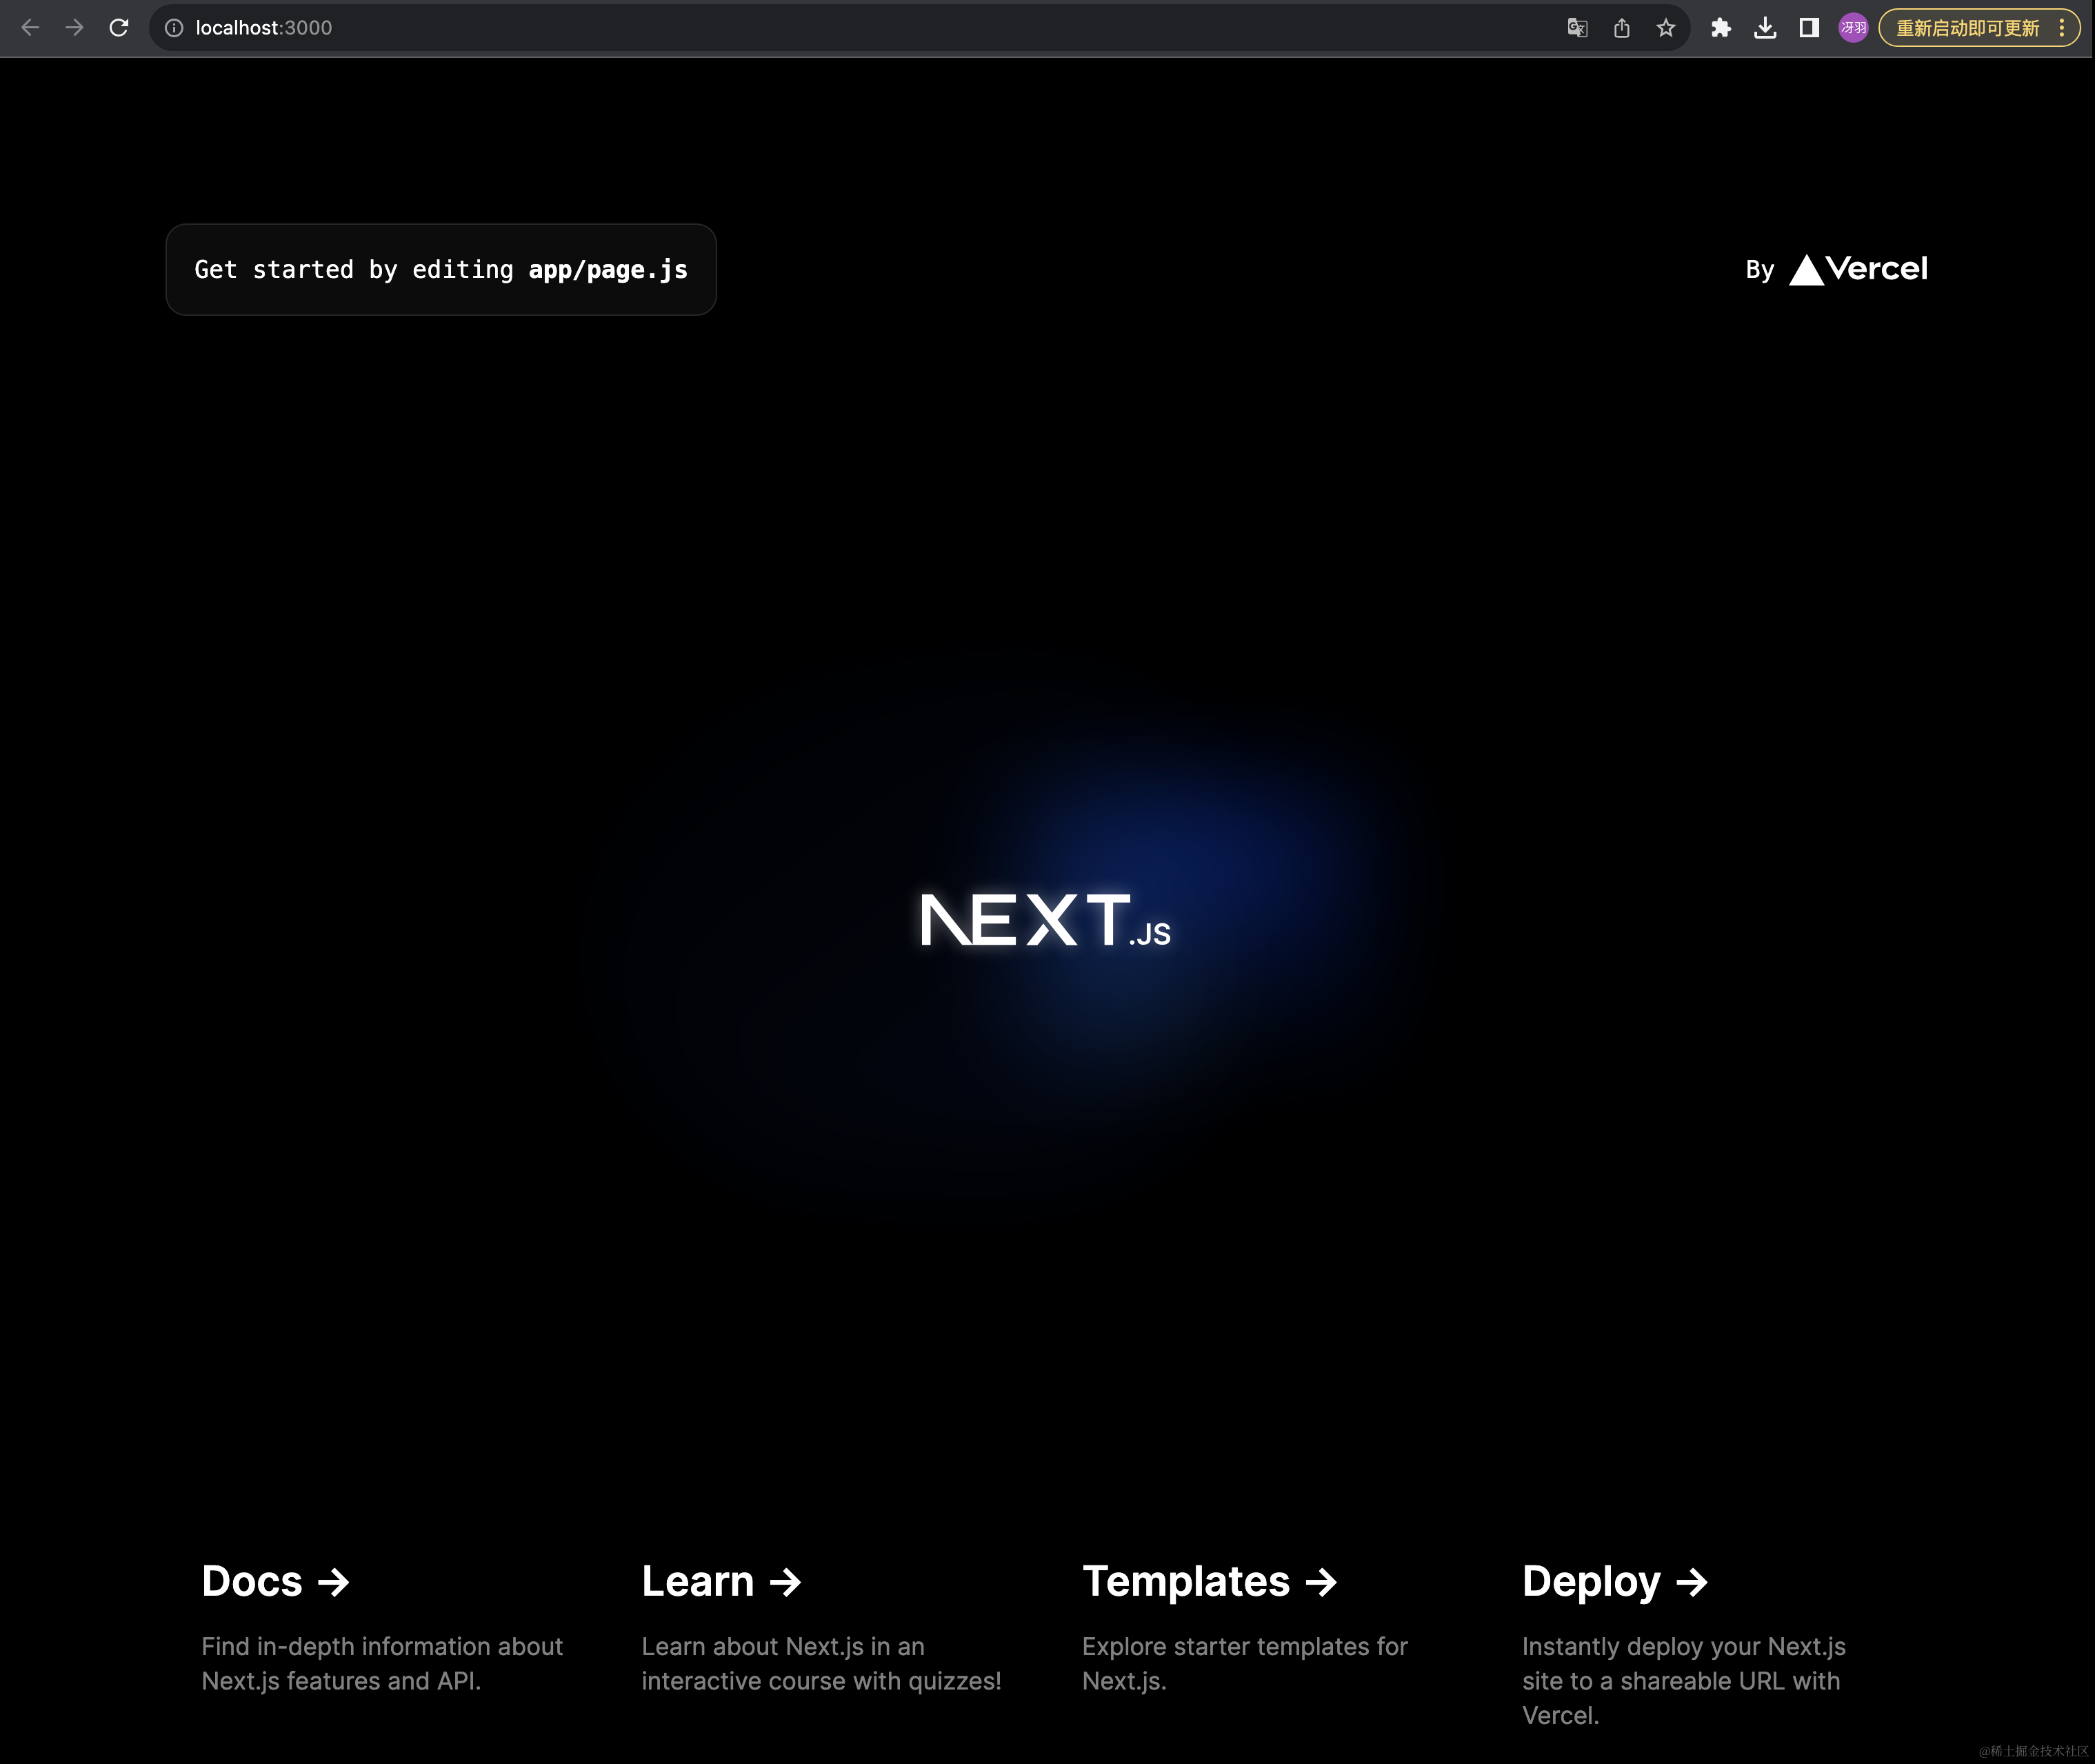Open the extensions puzzle icon
The width and height of the screenshot is (2095, 1764).
[x=1721, y=28]
